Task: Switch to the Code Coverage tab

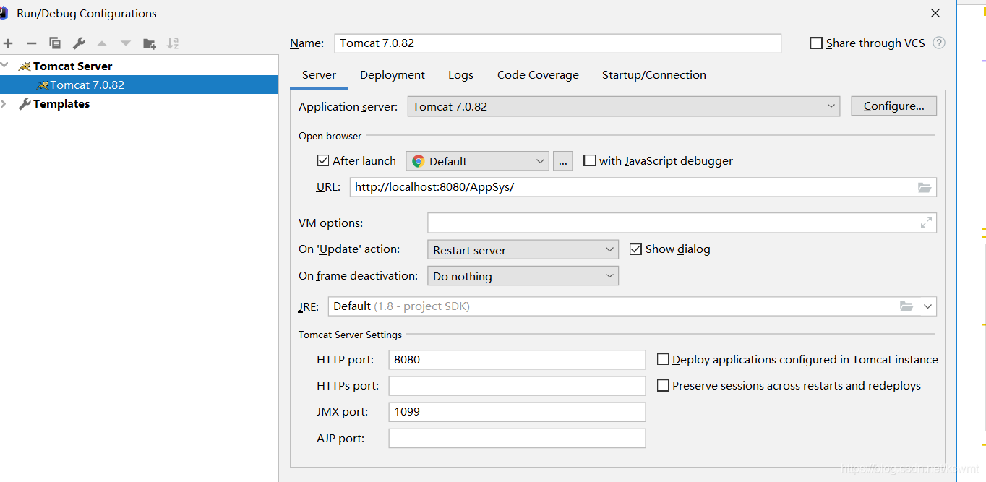Action: click(x=538, y=75)
